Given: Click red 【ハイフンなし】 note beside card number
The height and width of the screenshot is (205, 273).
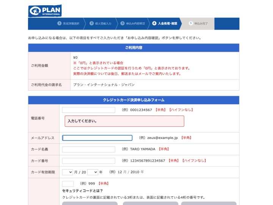Looking at the screenshot, I should 194,160.
